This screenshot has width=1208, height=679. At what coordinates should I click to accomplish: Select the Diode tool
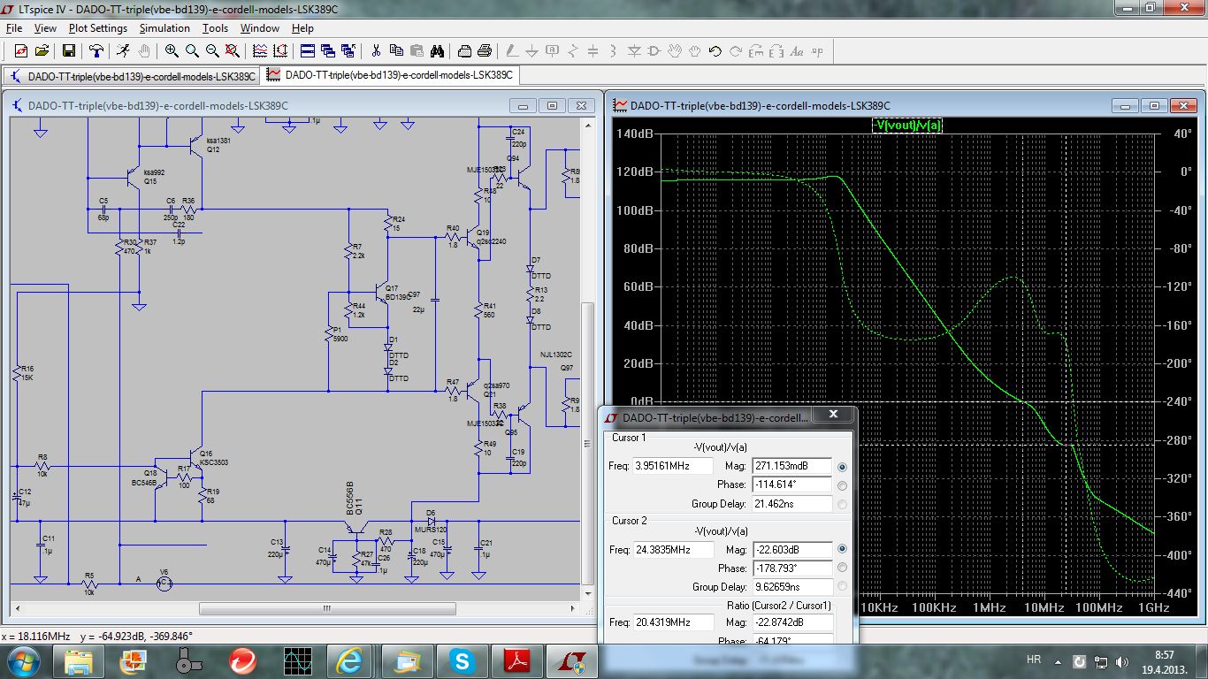(634, 51)
